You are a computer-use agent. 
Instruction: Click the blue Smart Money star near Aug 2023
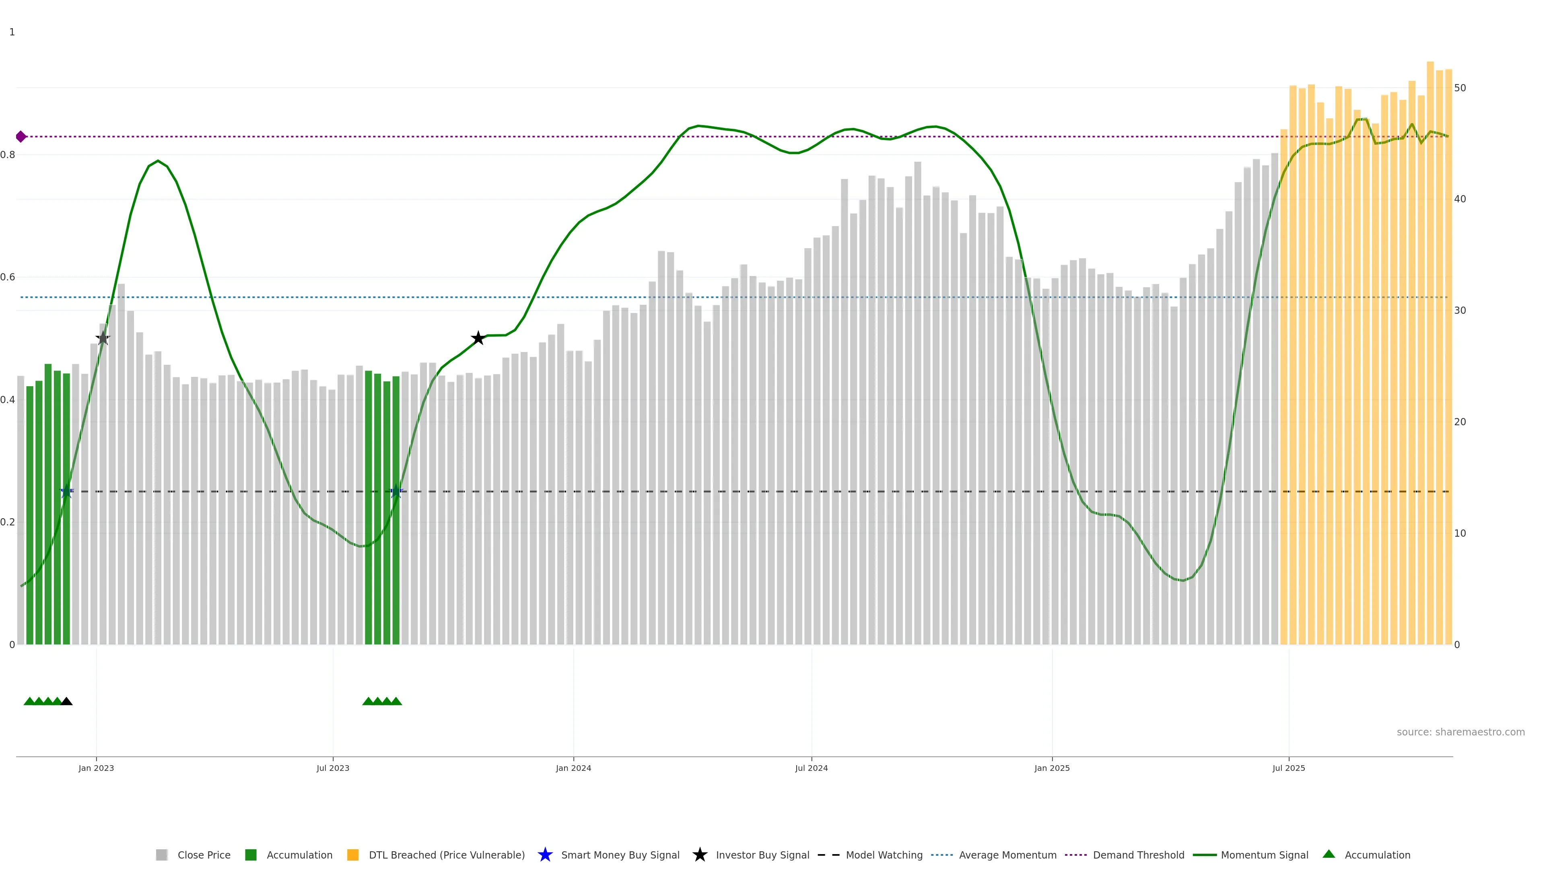pyautogui.click(x=396, y=492)
